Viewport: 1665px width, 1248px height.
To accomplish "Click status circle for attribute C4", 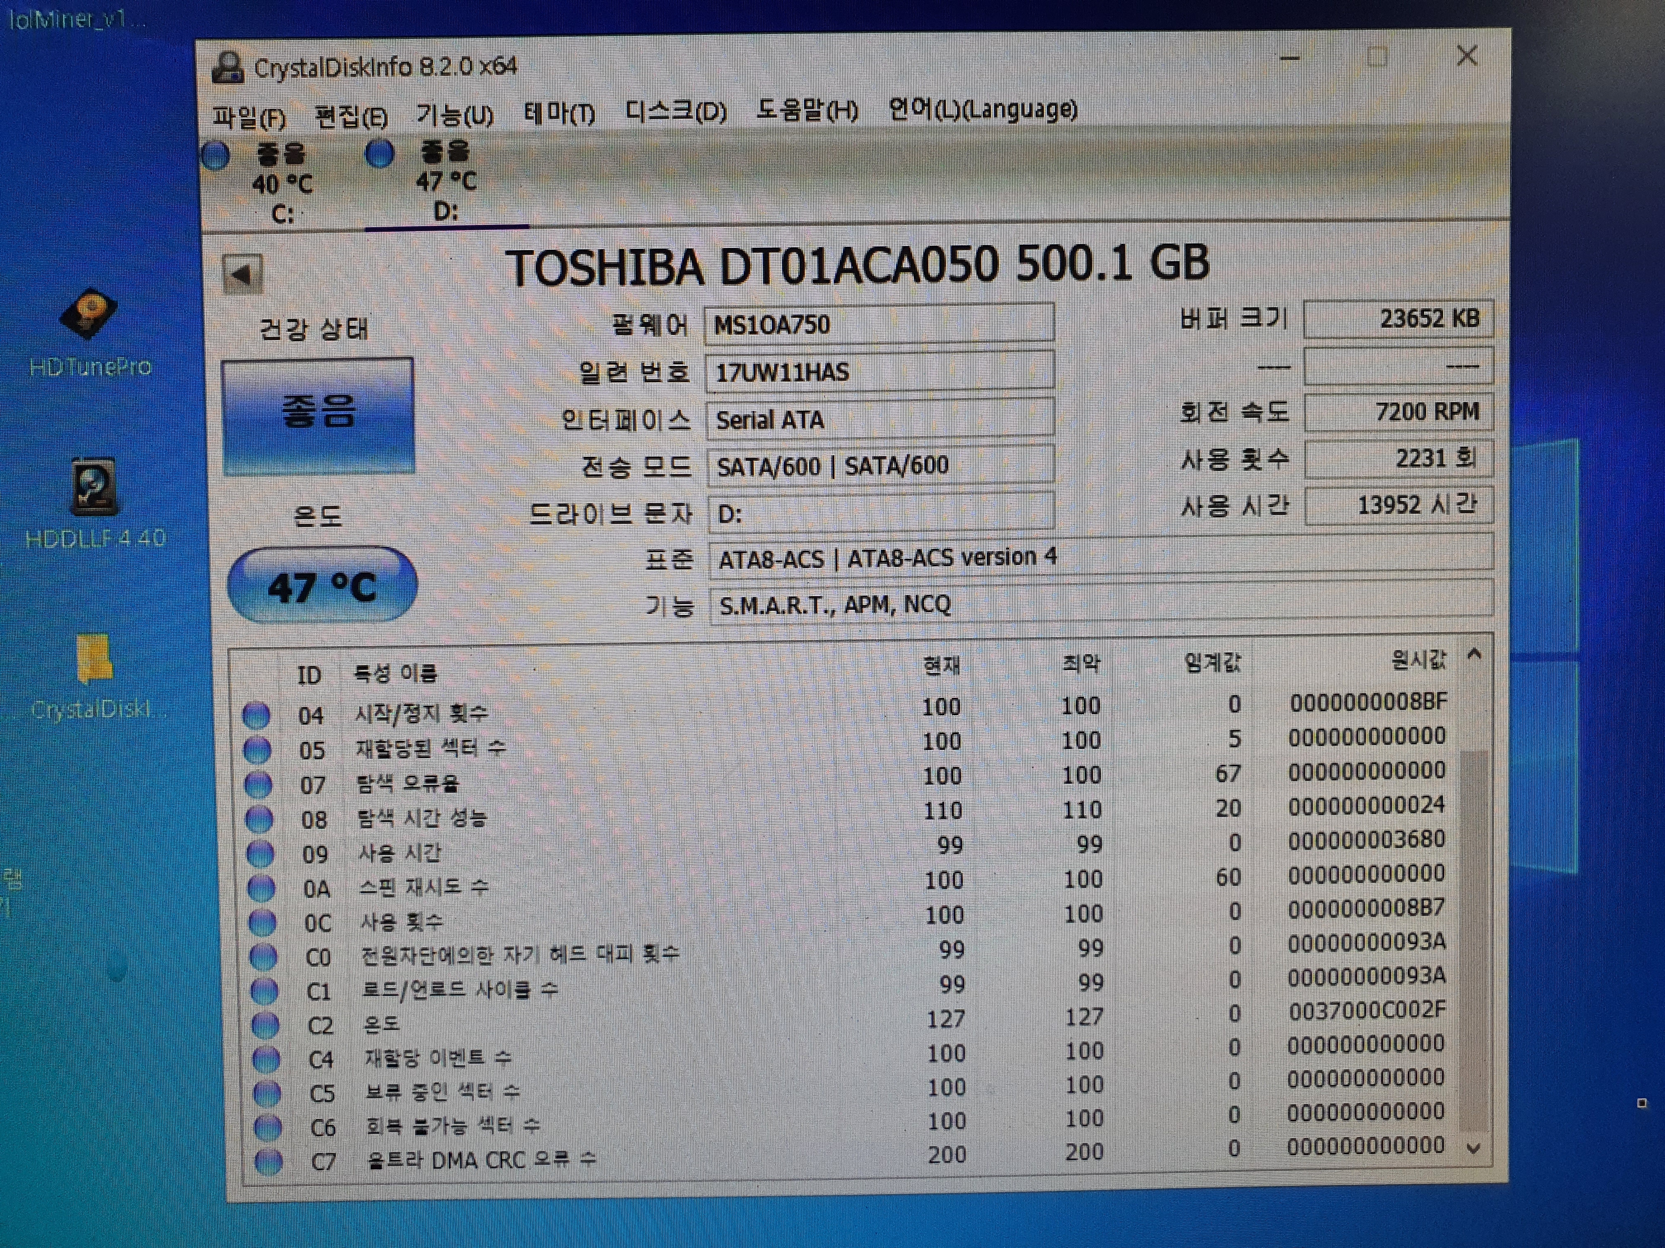I will click(266, 1059).
